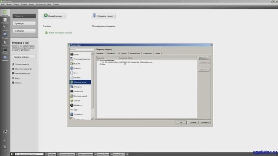Image resolution: width=278 pixels, height=156 pixels.
Task: Select the FakeVim category
Action: [x=80, y=64]
